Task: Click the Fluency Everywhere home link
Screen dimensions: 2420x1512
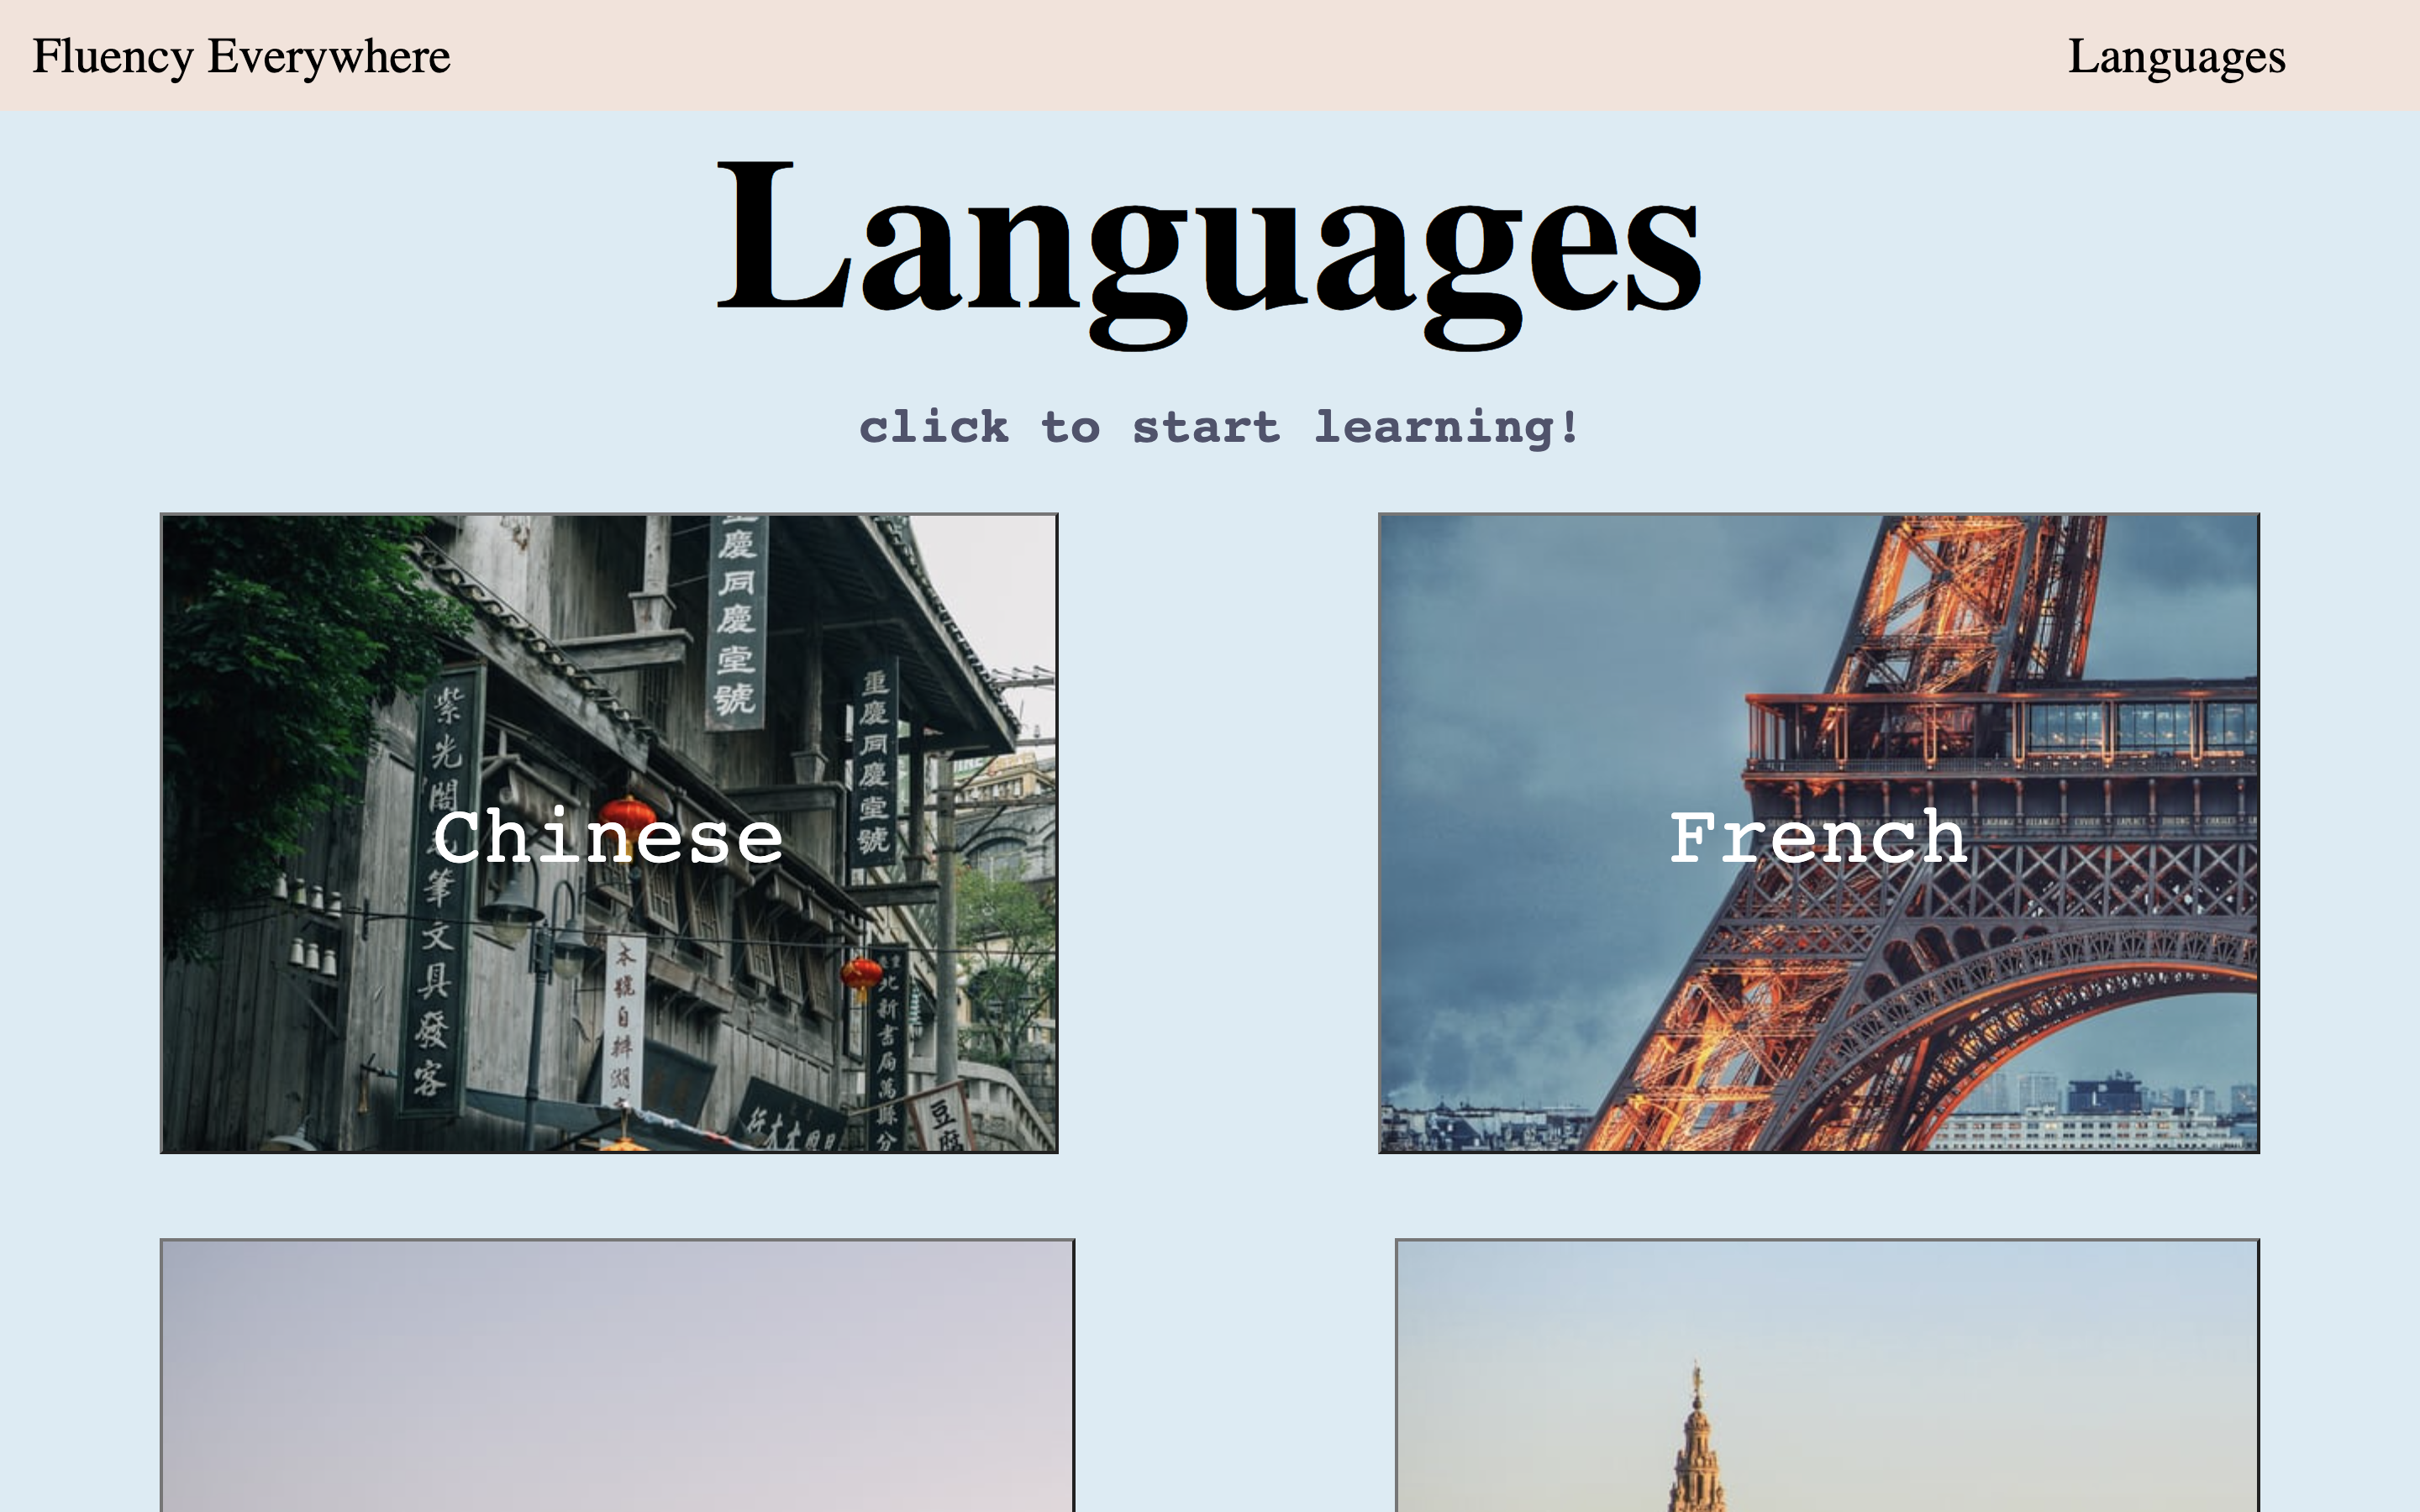Action: [x=241, y=56]
